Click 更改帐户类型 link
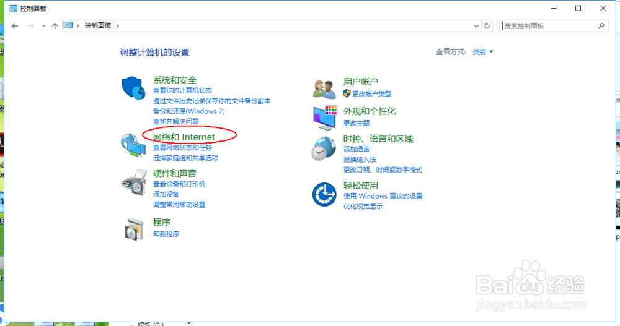The height and width of the screenshot is (326, 620). [x=371, y=93]
